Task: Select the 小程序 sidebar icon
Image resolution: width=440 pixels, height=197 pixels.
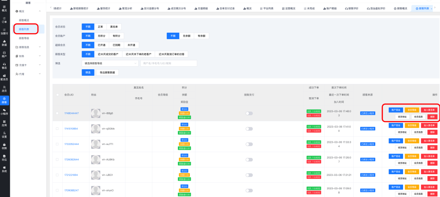Action: 4,112
